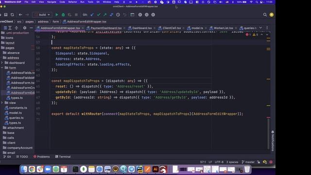Open queries.ts file in project tree
The image size is (311, 175).
[x=14, y=118]
